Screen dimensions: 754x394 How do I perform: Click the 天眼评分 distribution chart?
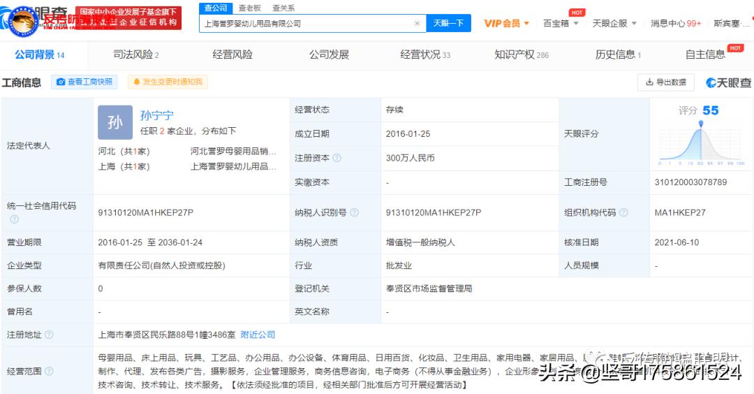pyautogui.click(x=701, y=143)
